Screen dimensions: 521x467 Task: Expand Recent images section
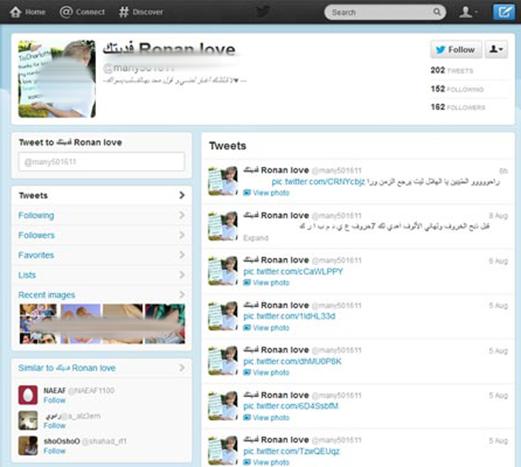pos(46,295)
